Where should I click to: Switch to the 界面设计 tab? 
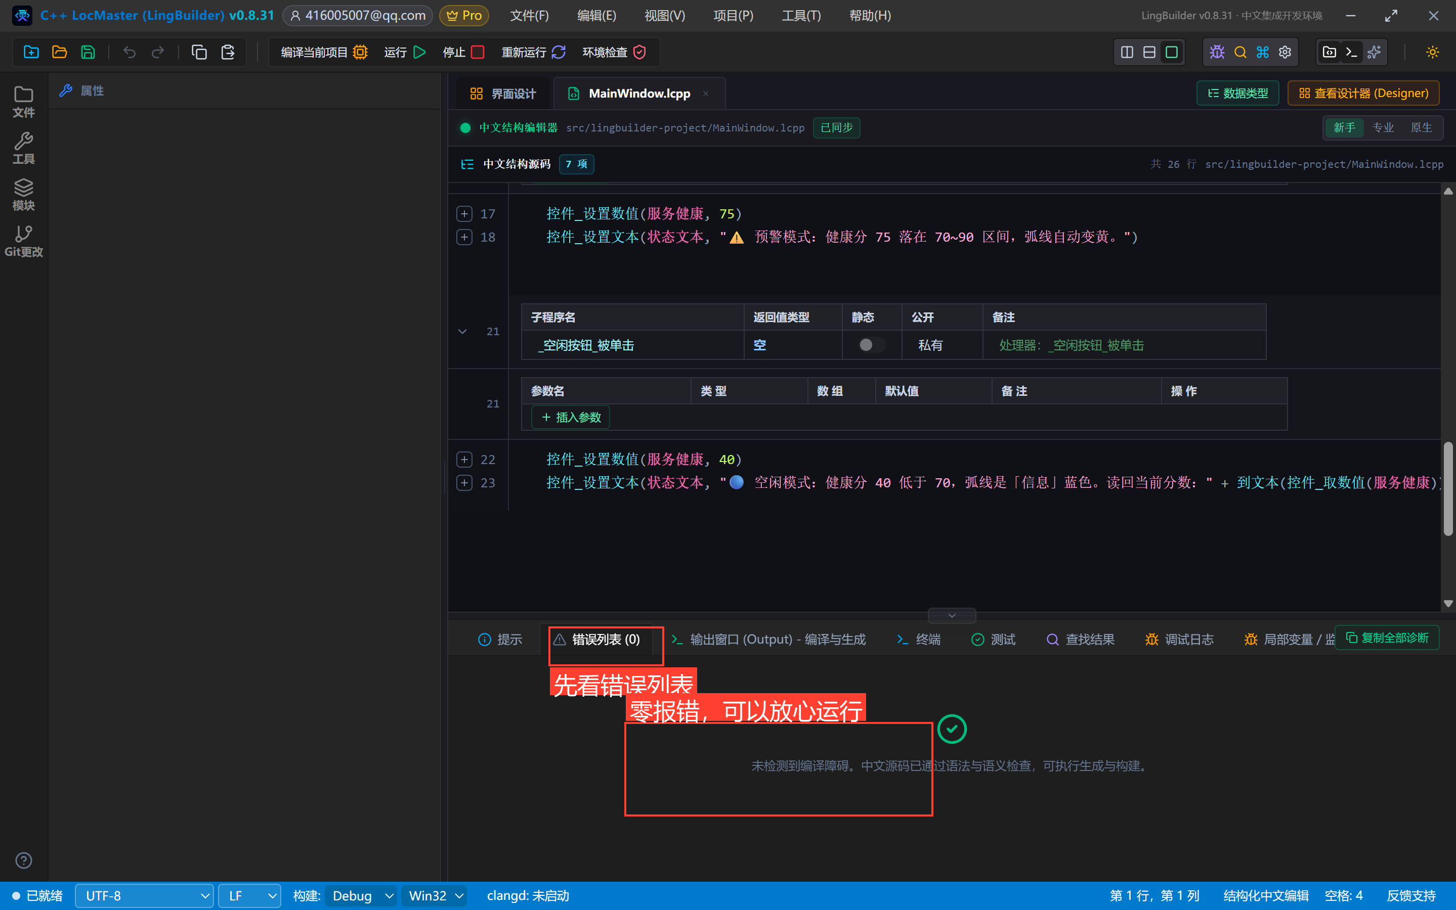(x=503, y=94)
